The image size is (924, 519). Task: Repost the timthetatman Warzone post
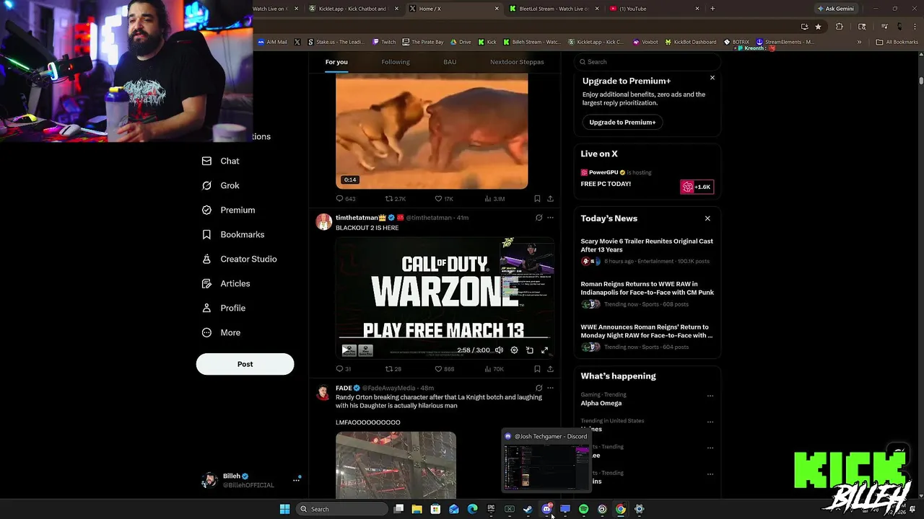tap(393, 369)
